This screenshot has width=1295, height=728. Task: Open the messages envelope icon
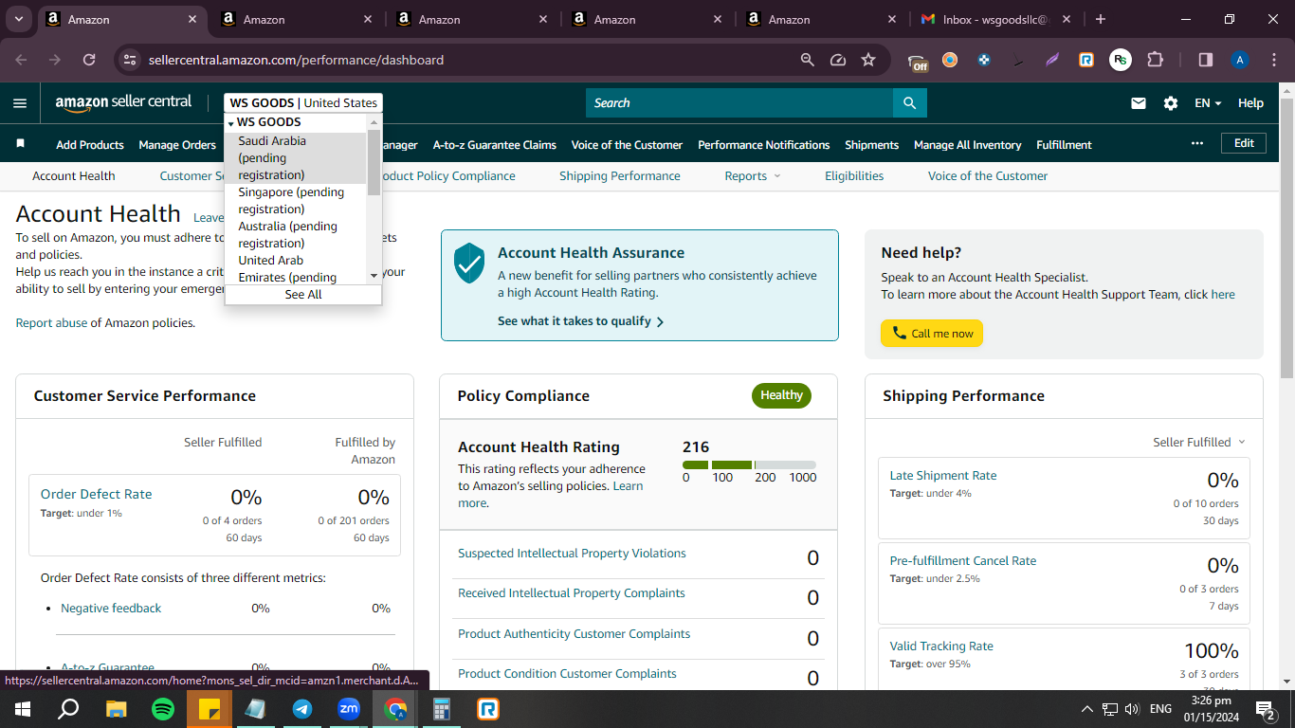tap(1139, 103)
